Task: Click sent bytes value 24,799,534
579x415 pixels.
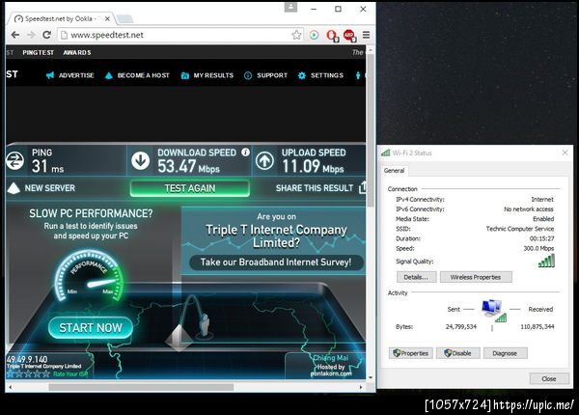Action: [461, 326]
